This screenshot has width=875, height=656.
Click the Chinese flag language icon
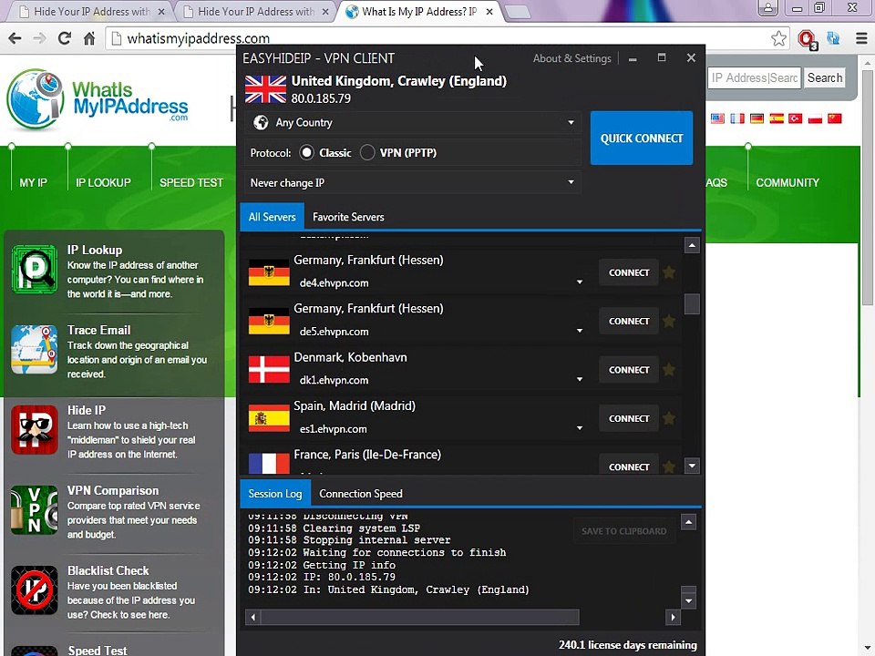click(835, 118)
